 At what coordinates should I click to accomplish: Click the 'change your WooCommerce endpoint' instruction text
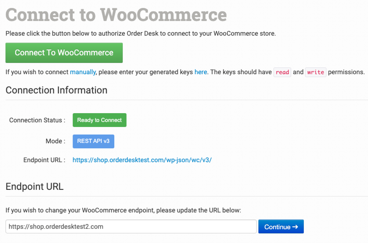coord(123,210)
